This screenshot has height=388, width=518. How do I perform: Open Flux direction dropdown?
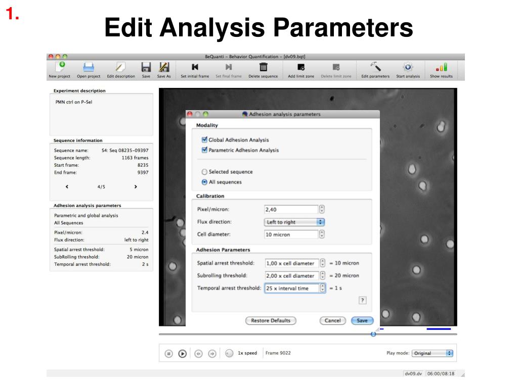click(x=294, y=222)
